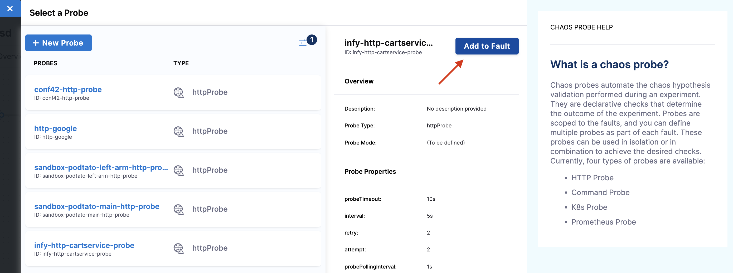This screenshot has width=733, height=273.
Task: Click the Prometheus Probe list item
Action: pos(603,222)
